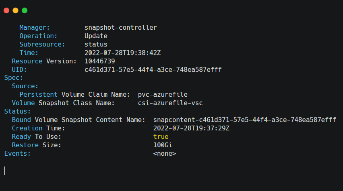The image size is (343, 191).
Task: Click the Spec: section label
Action: (x=14, y=78)
